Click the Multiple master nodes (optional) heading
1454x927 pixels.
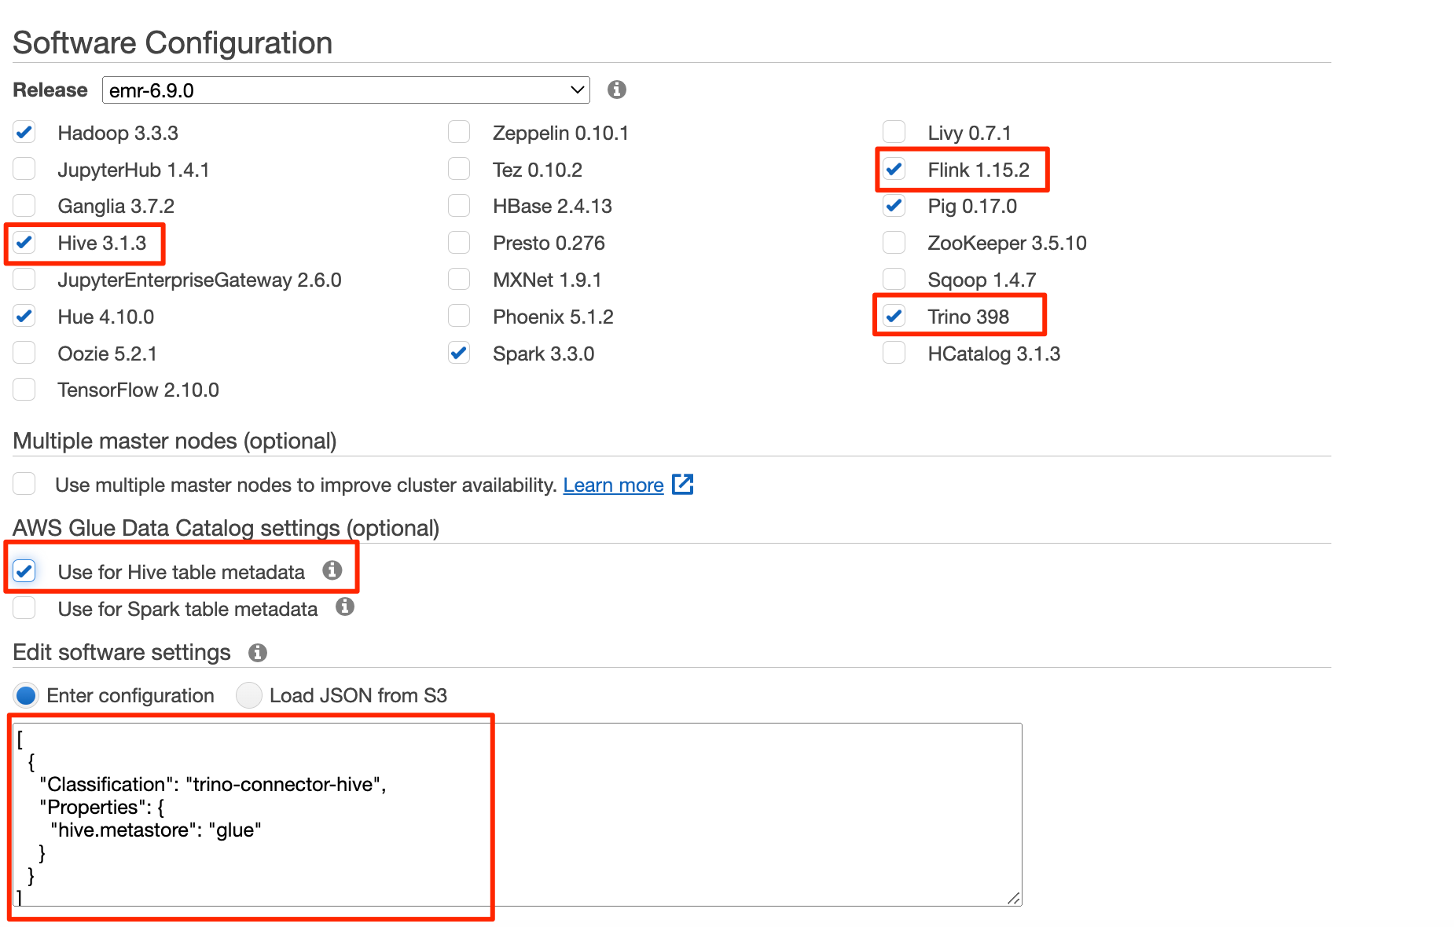[x=175, y=441]
